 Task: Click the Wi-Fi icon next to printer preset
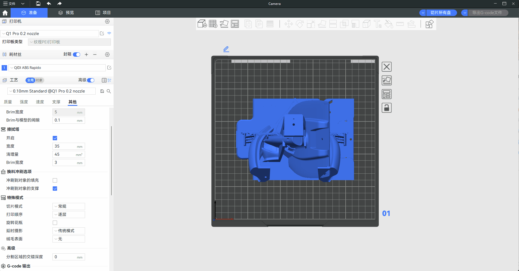point(109,33)
